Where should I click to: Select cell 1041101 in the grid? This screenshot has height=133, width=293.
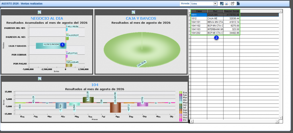tap(199, 22)
